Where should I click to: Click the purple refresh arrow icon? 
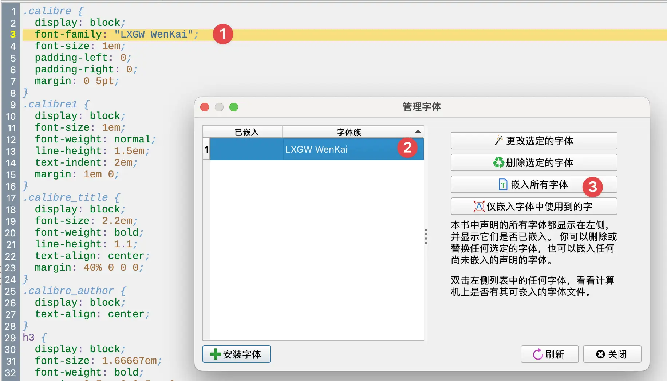pos(537,354)
